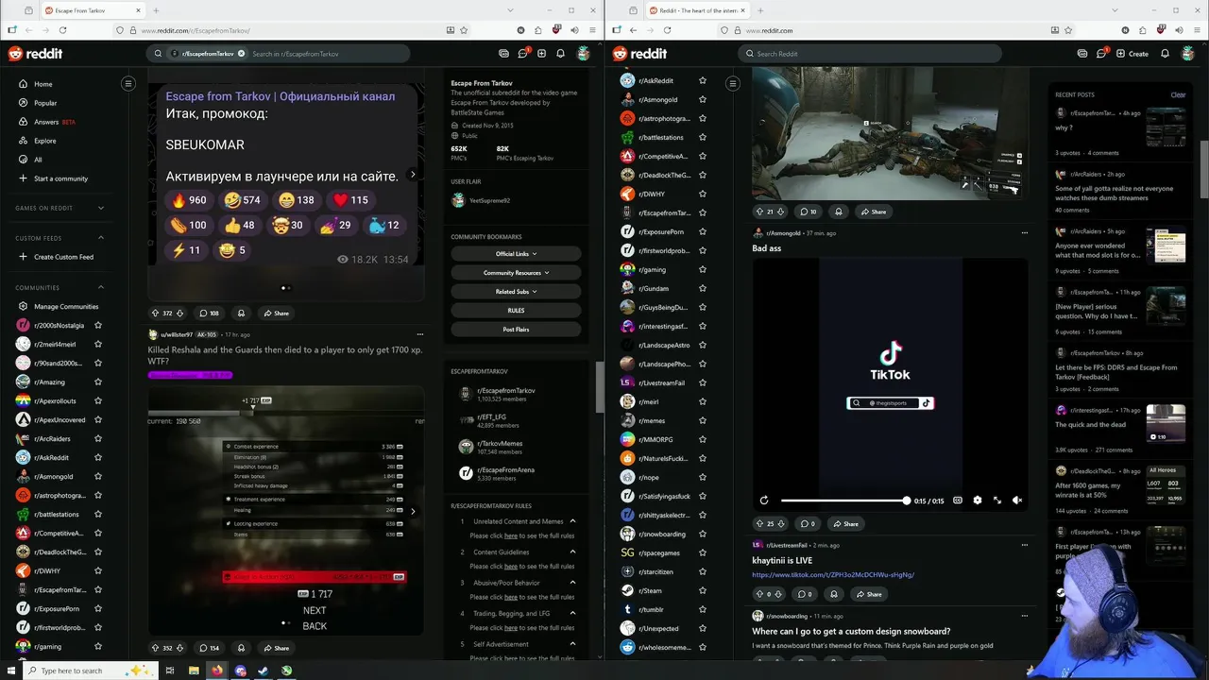Click the Search Reddit field in right window
Screen dimensions: 1209x680
point(870,54)
